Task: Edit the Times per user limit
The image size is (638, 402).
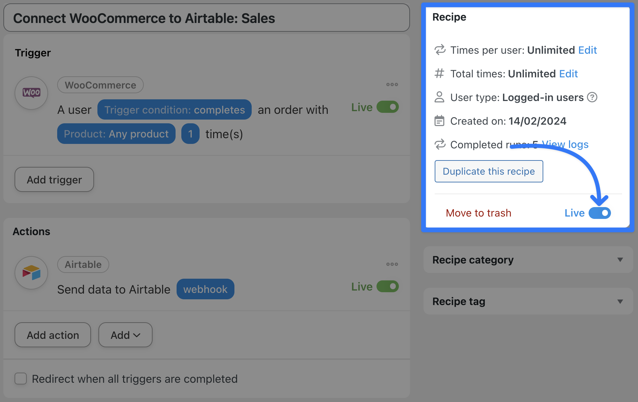Action: pyautogui.click(x=587, y=50)
